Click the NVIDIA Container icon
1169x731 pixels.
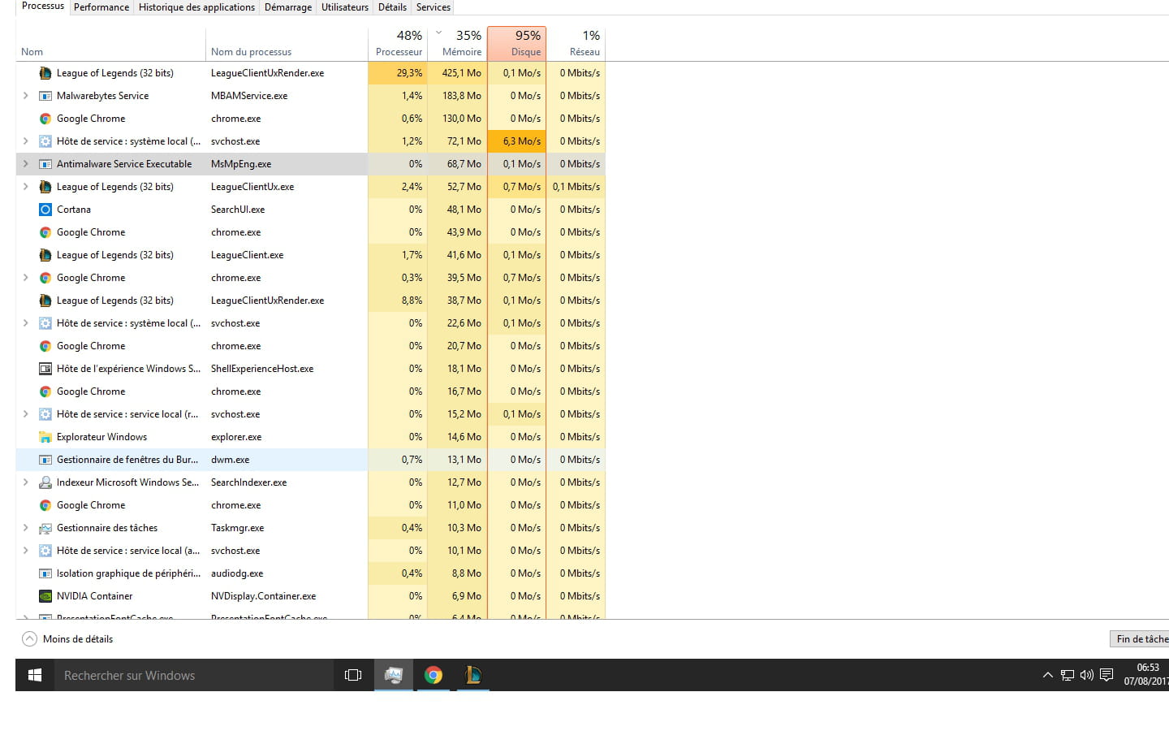pos(45,596)
